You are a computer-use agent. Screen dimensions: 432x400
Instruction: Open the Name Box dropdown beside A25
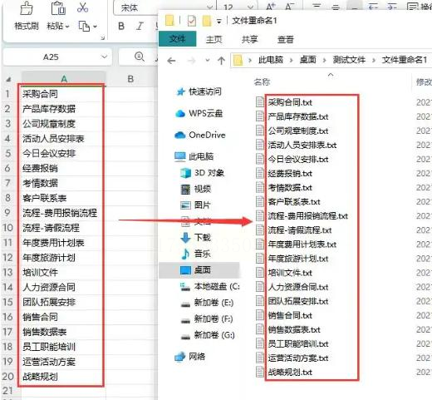click(104, 57)
